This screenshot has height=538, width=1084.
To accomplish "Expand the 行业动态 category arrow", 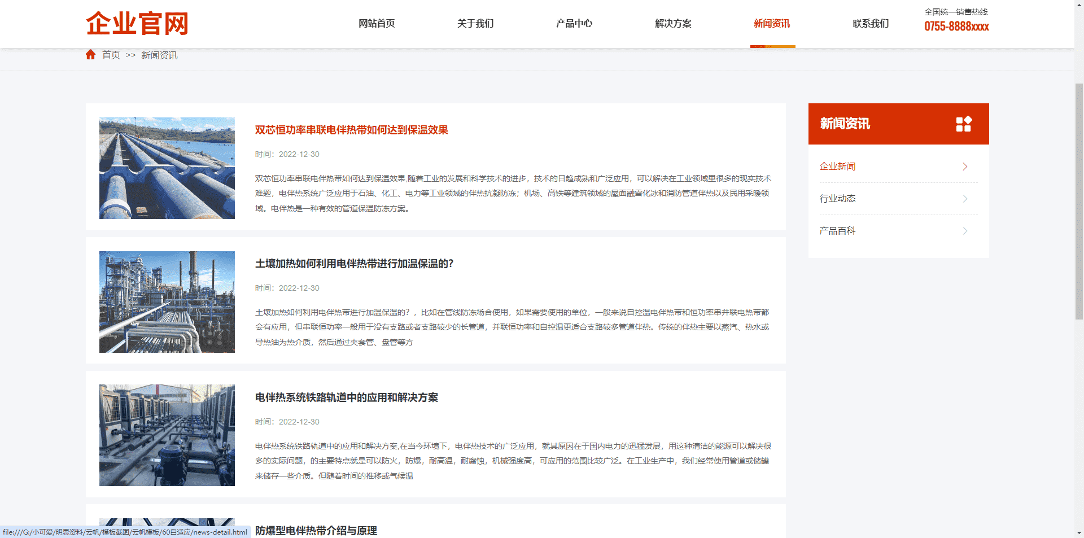I will click(965, 199).
